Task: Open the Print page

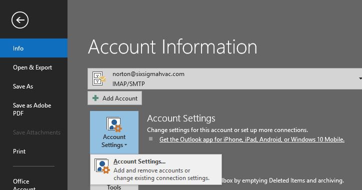Action: [19, 151]
